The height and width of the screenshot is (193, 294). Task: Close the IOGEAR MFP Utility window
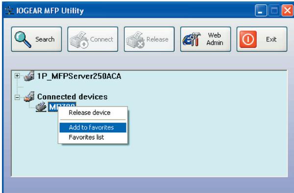(x=288, y=10)
